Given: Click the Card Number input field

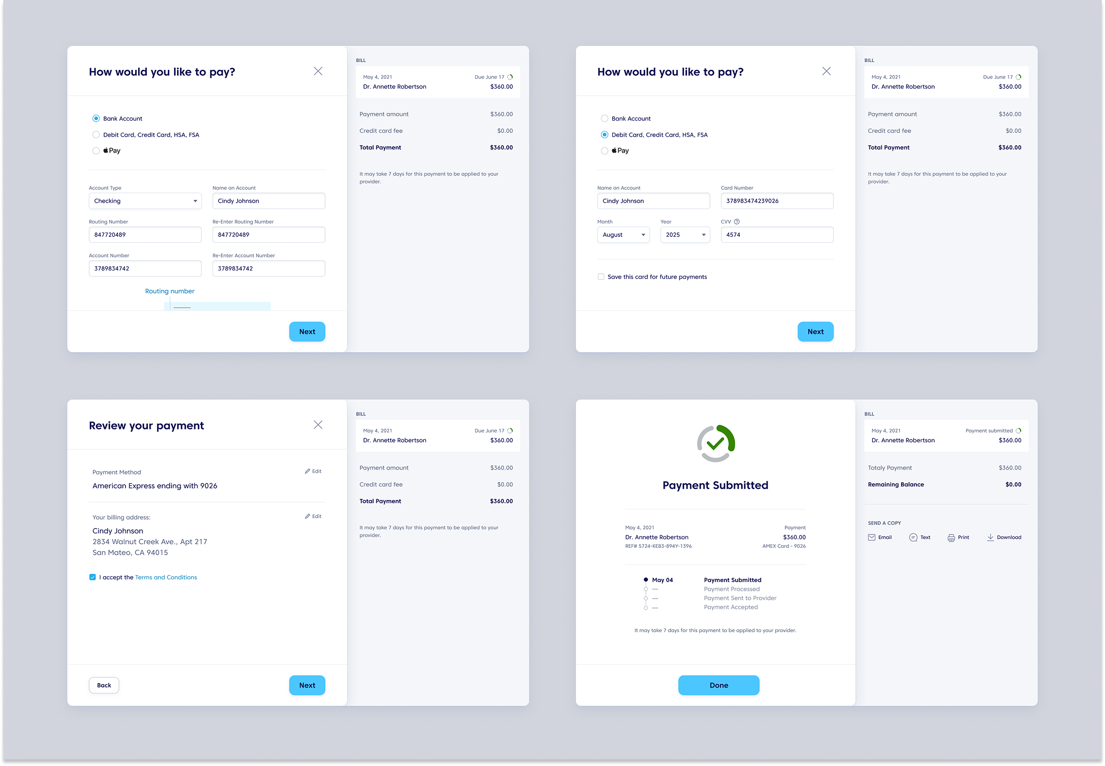Looking at the screenshot, I should pos(777,201).
